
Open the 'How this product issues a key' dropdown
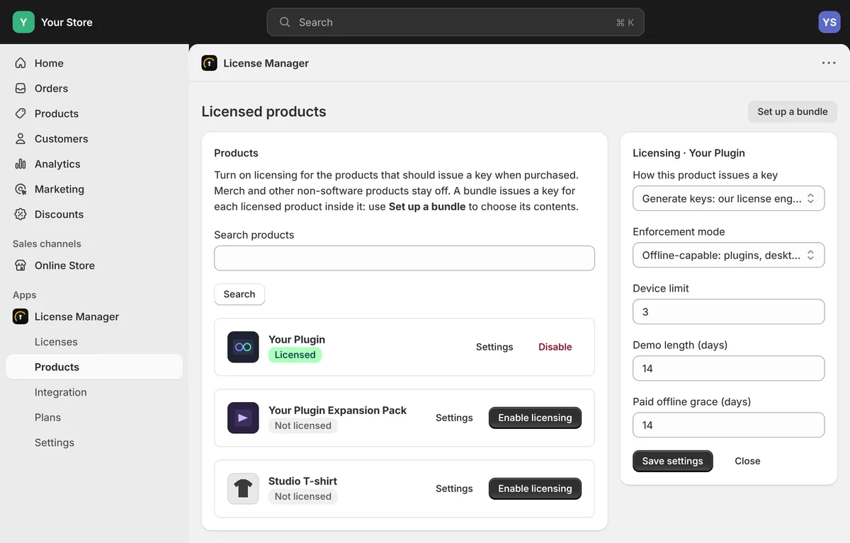pyautogui.click(x=728, y=198)
